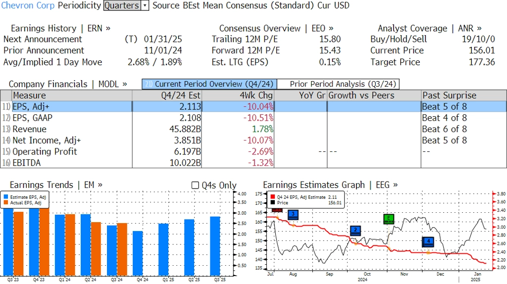
Task: Open the Periodicity Quarters dropdown arrow
Action: tap(145, 5)
